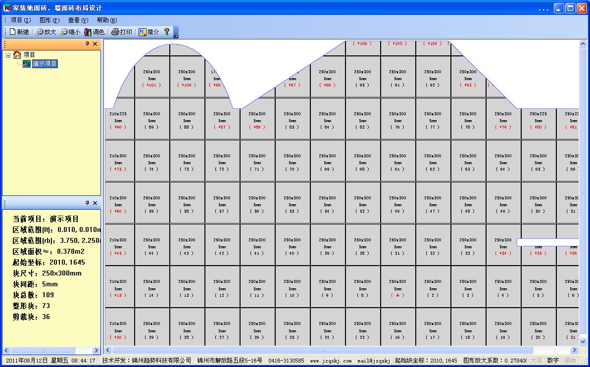590x367 pixels.
Task: Open the toolbar options dropdown arrow
Action: (x=176, y=35)
